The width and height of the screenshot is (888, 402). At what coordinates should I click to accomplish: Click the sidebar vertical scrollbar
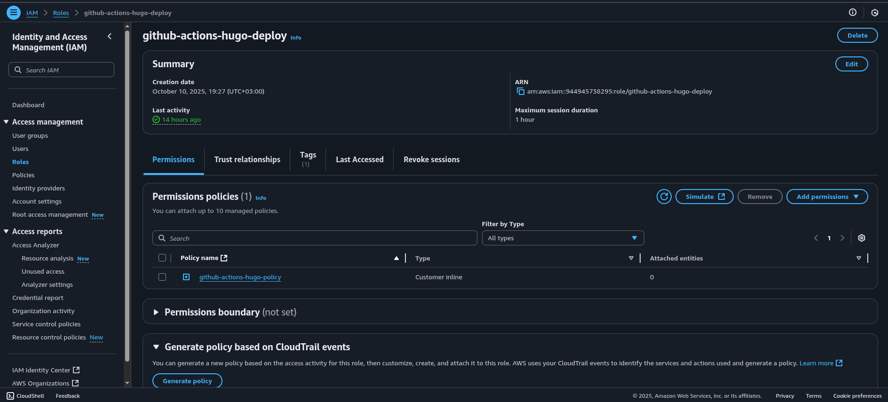coord(127,196)
